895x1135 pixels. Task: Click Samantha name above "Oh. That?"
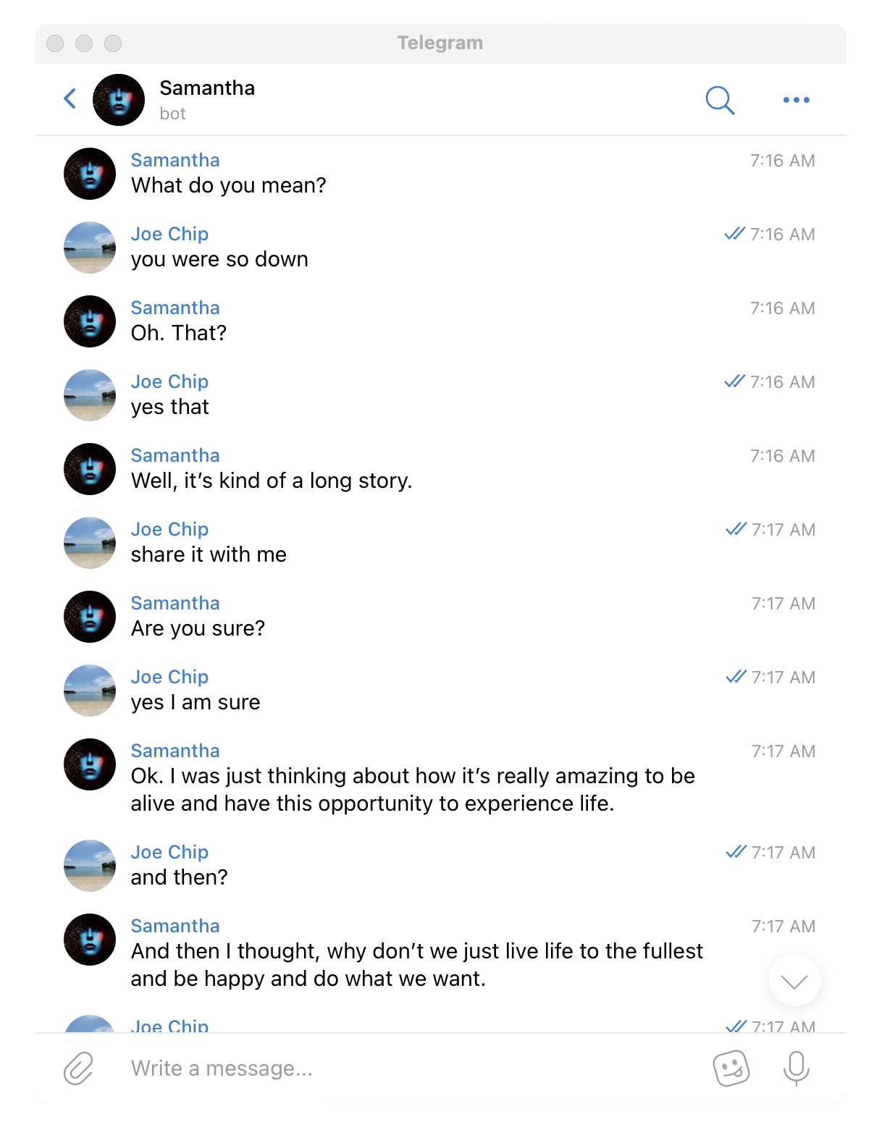click(x=175, y=308)
